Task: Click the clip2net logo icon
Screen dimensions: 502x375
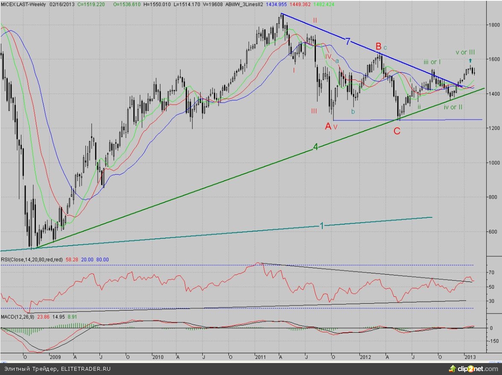Action: (452, 368)
